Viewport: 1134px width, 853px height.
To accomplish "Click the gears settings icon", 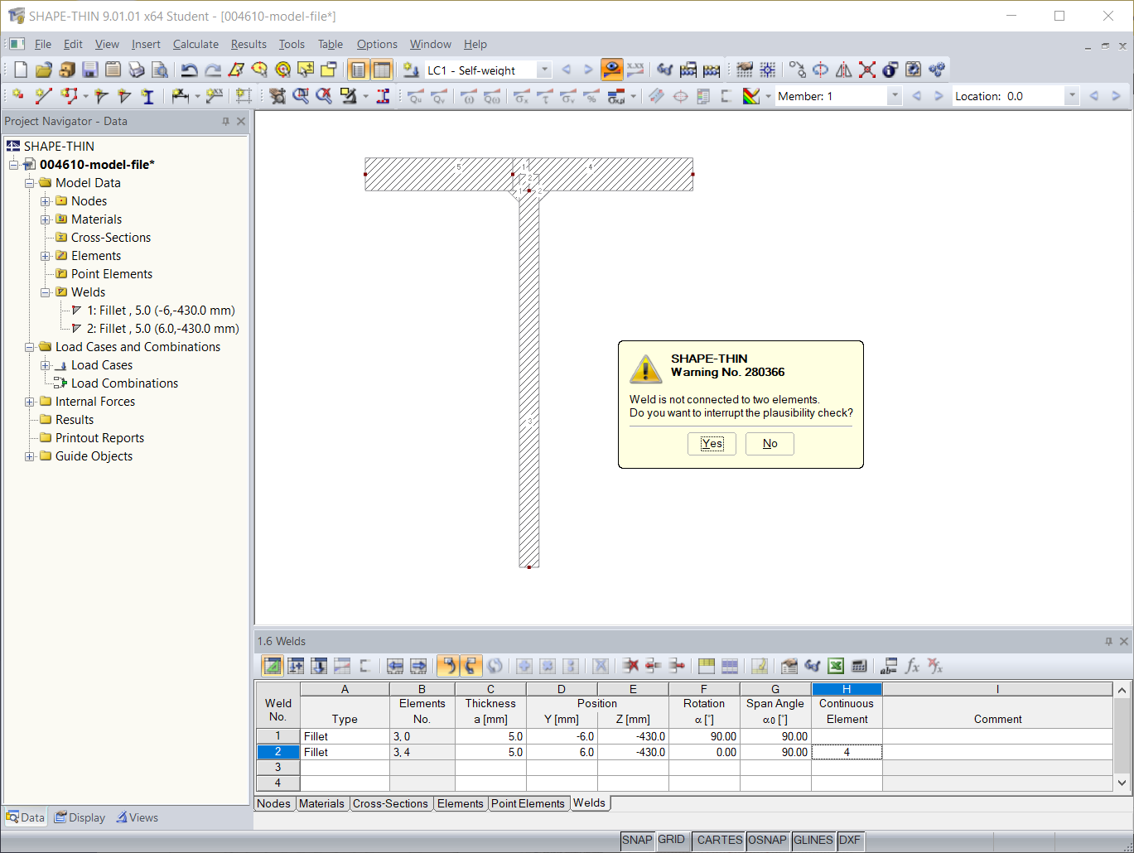I will (x=937, y=70).
